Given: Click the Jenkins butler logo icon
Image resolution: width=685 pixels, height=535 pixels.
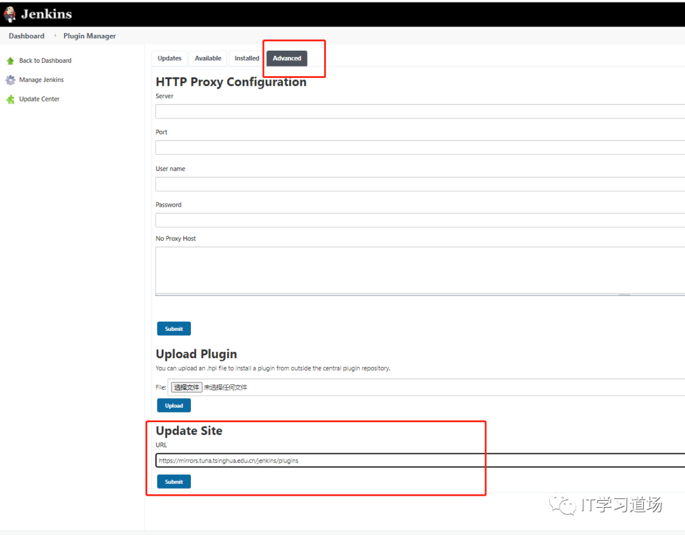Looking at the screenshot, I should coord(10,14).
